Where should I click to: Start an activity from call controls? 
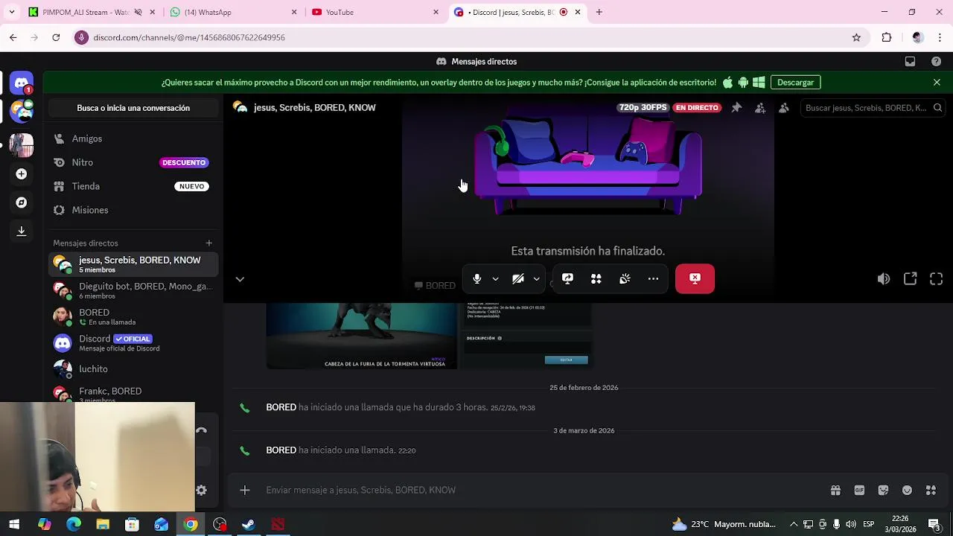click(x=596, y=278)
